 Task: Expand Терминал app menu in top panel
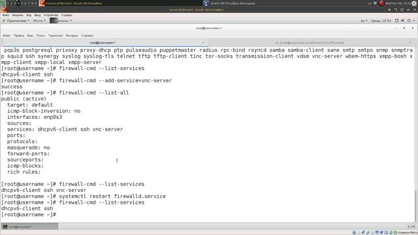[61, 20]
